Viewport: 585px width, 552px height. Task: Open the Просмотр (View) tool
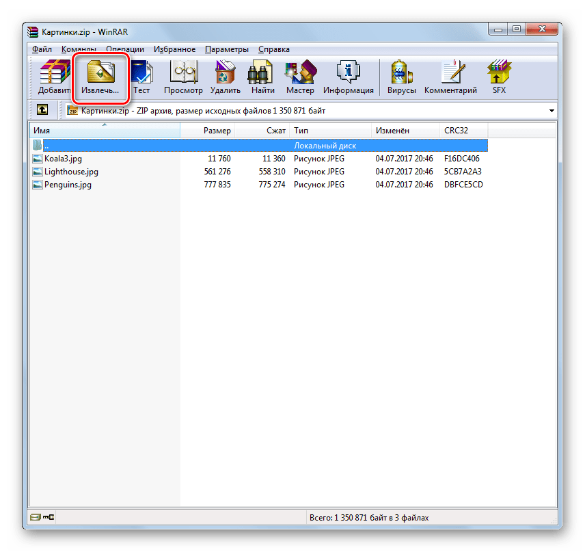click(x=183, y=77)
